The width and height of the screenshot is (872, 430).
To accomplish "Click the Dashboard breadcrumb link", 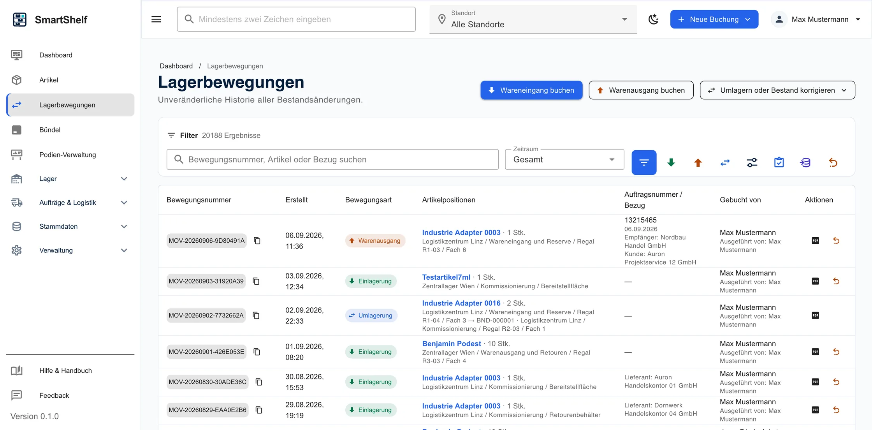I will click(x=176, y=66).
